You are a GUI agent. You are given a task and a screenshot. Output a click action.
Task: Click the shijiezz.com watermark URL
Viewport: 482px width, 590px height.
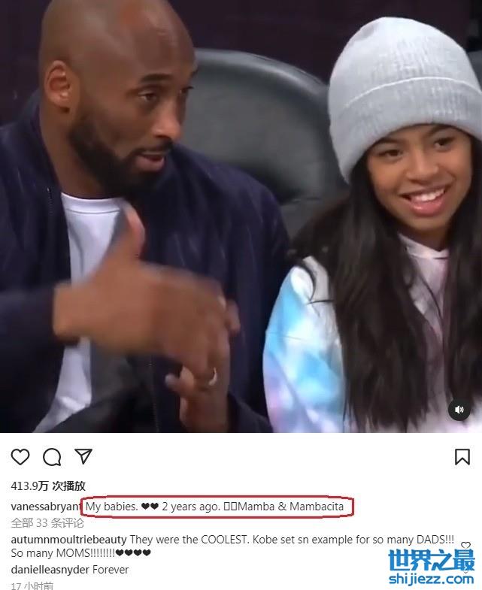pos(432,579)
